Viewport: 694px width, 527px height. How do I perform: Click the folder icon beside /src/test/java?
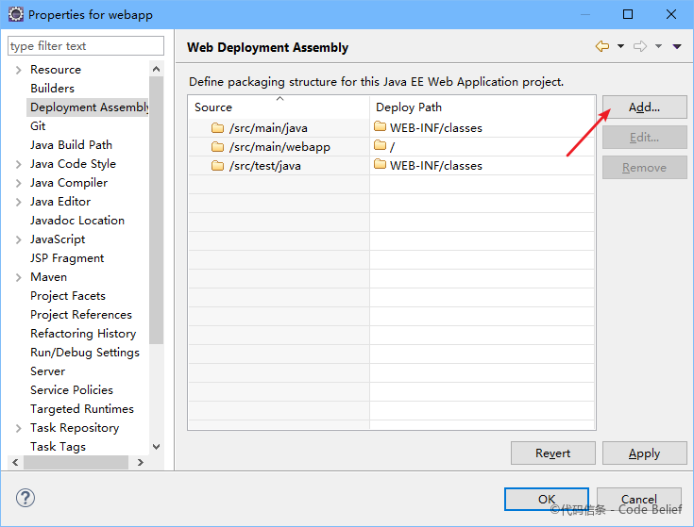pyautogui.click(x=217, y=166)
